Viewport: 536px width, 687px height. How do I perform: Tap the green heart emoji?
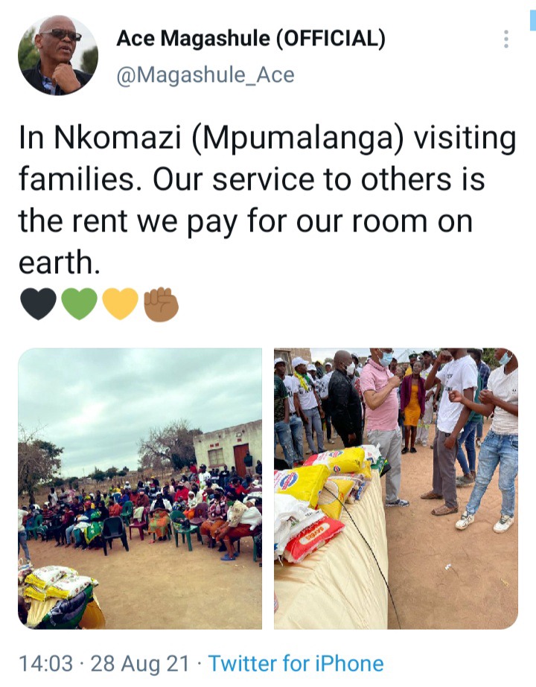(80, 304)
